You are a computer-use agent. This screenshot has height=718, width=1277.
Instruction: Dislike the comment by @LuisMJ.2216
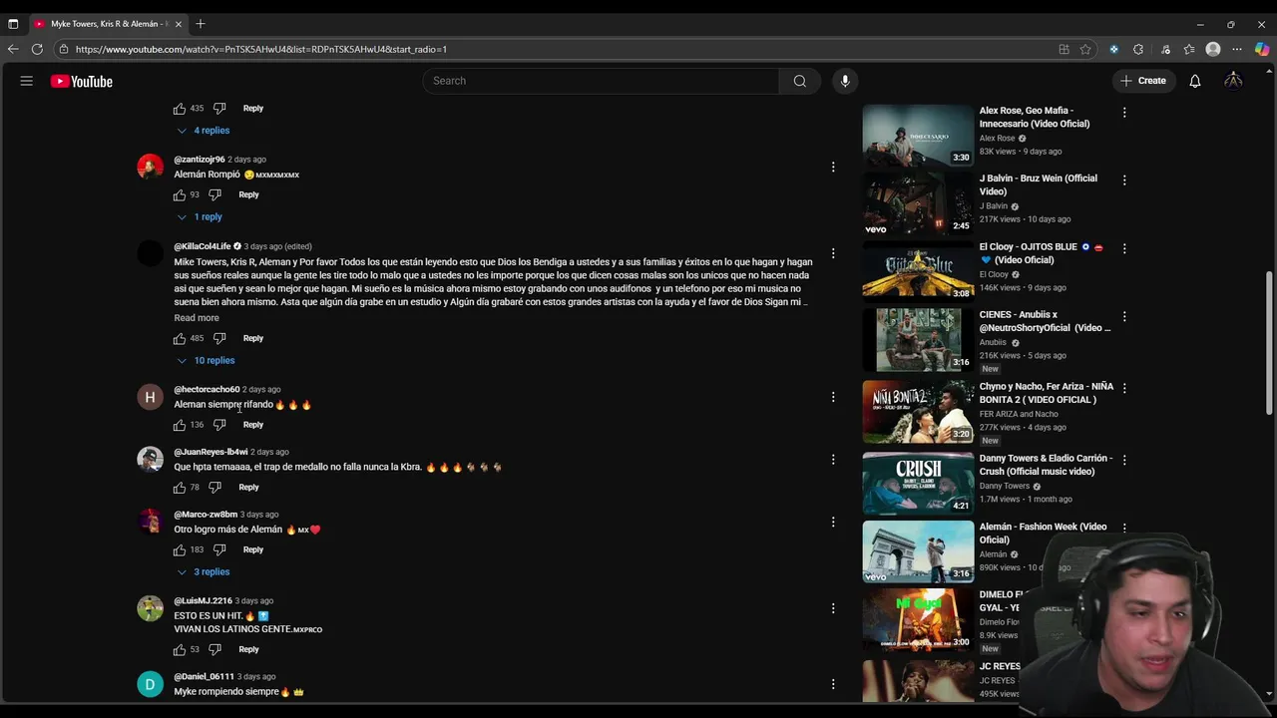pyautogui.click(x=214, y=649)
